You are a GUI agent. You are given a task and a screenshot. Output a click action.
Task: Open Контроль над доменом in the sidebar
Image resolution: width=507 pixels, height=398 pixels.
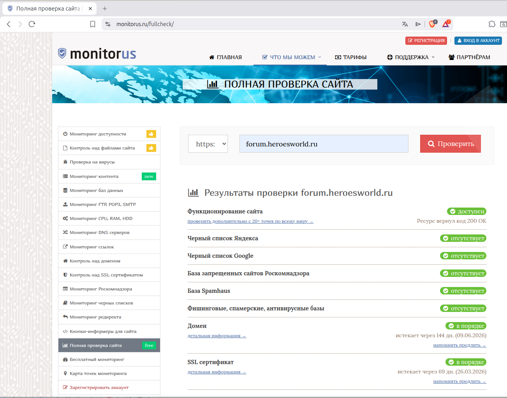[x=109, y=261]
